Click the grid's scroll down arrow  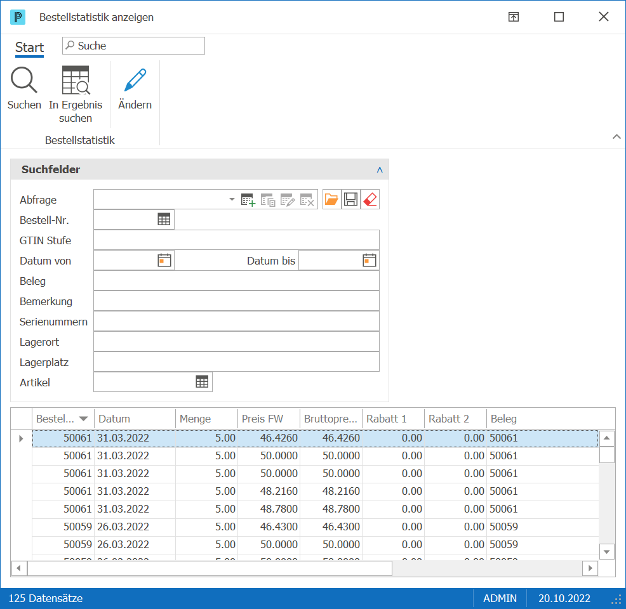tap(607, 552)
